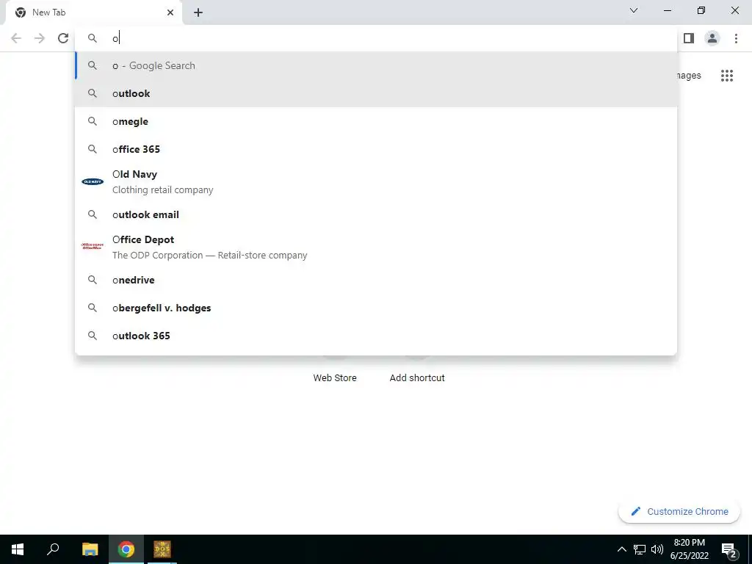Open the side panel icon
This screenshot has height=564, width=752.
(x=689, y=38)
